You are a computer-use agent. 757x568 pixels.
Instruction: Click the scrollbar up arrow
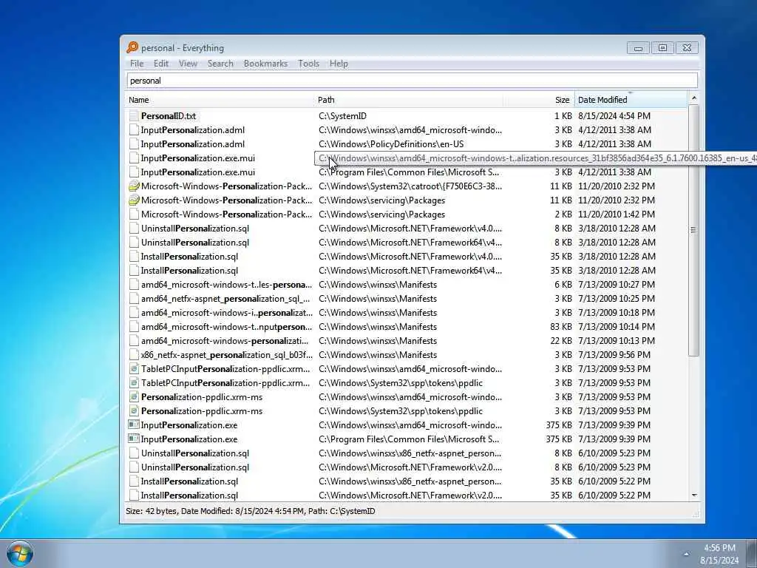(693, 98)
